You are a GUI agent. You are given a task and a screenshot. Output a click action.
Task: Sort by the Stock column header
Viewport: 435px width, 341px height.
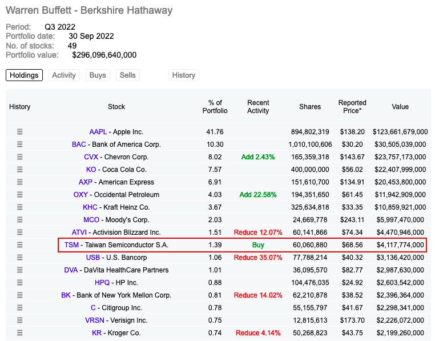(x=116, y=107)
